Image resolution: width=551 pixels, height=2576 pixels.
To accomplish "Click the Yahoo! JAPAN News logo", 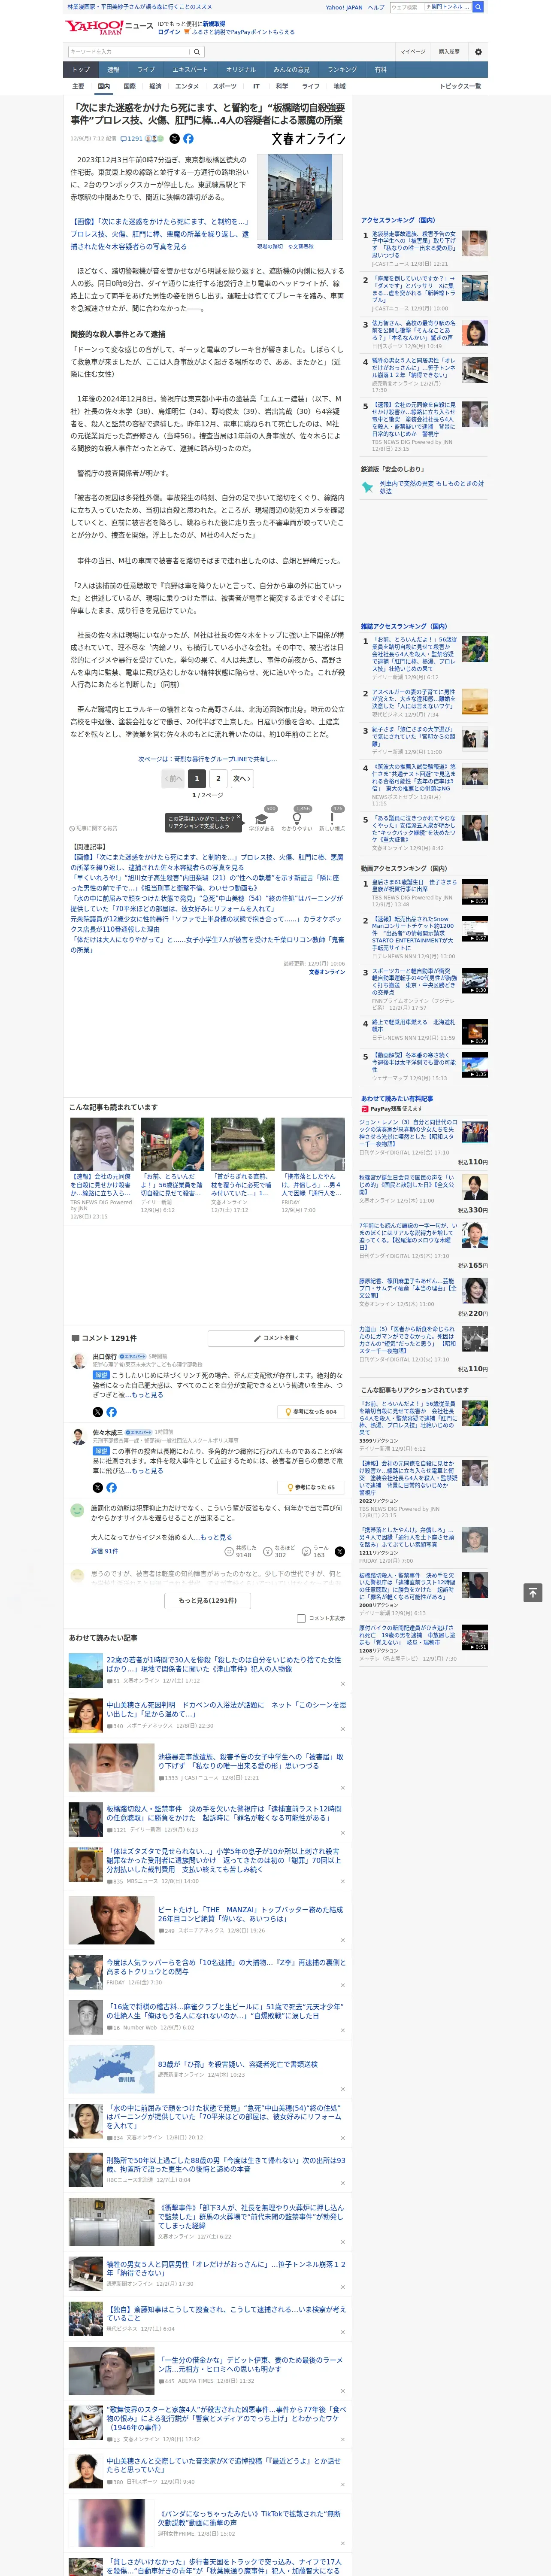I will 109,27.
